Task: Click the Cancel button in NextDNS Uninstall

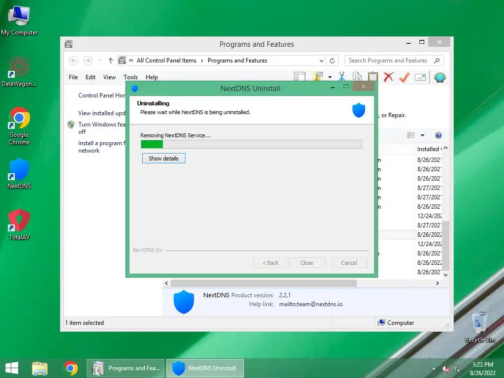Action: coord(349,263)
